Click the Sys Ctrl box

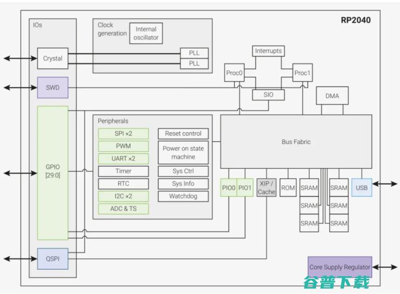click(183, 171)
